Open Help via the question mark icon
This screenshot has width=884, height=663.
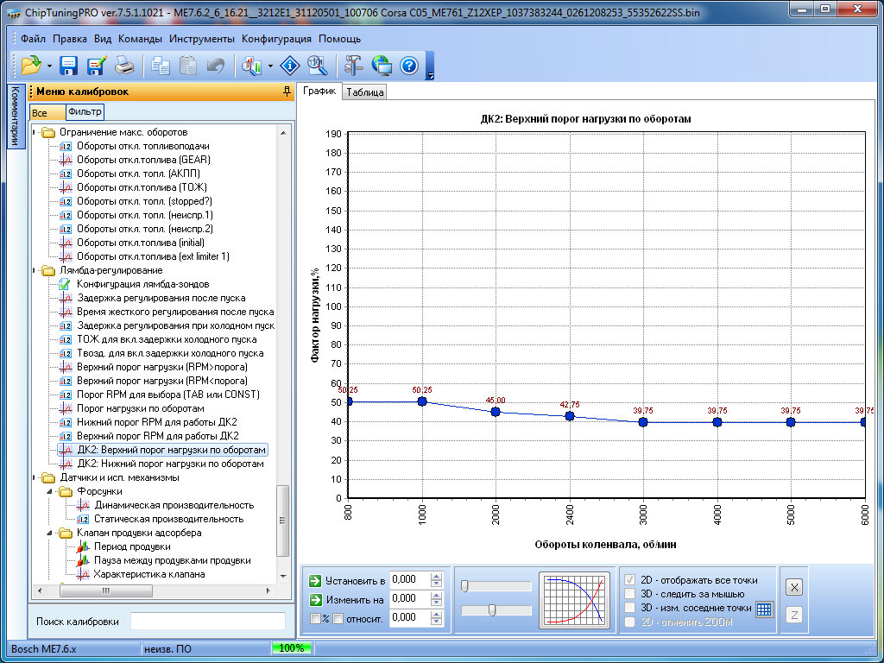click(409, 66)
